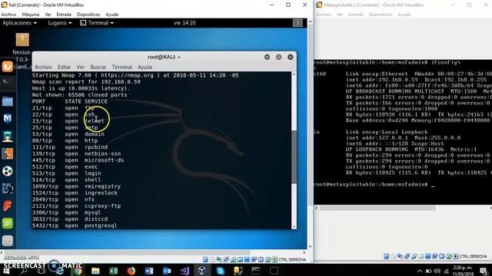Open Aplicaciones dropdown in Kali top bar
Screen dimensions: 492x276
coord(19,23)
